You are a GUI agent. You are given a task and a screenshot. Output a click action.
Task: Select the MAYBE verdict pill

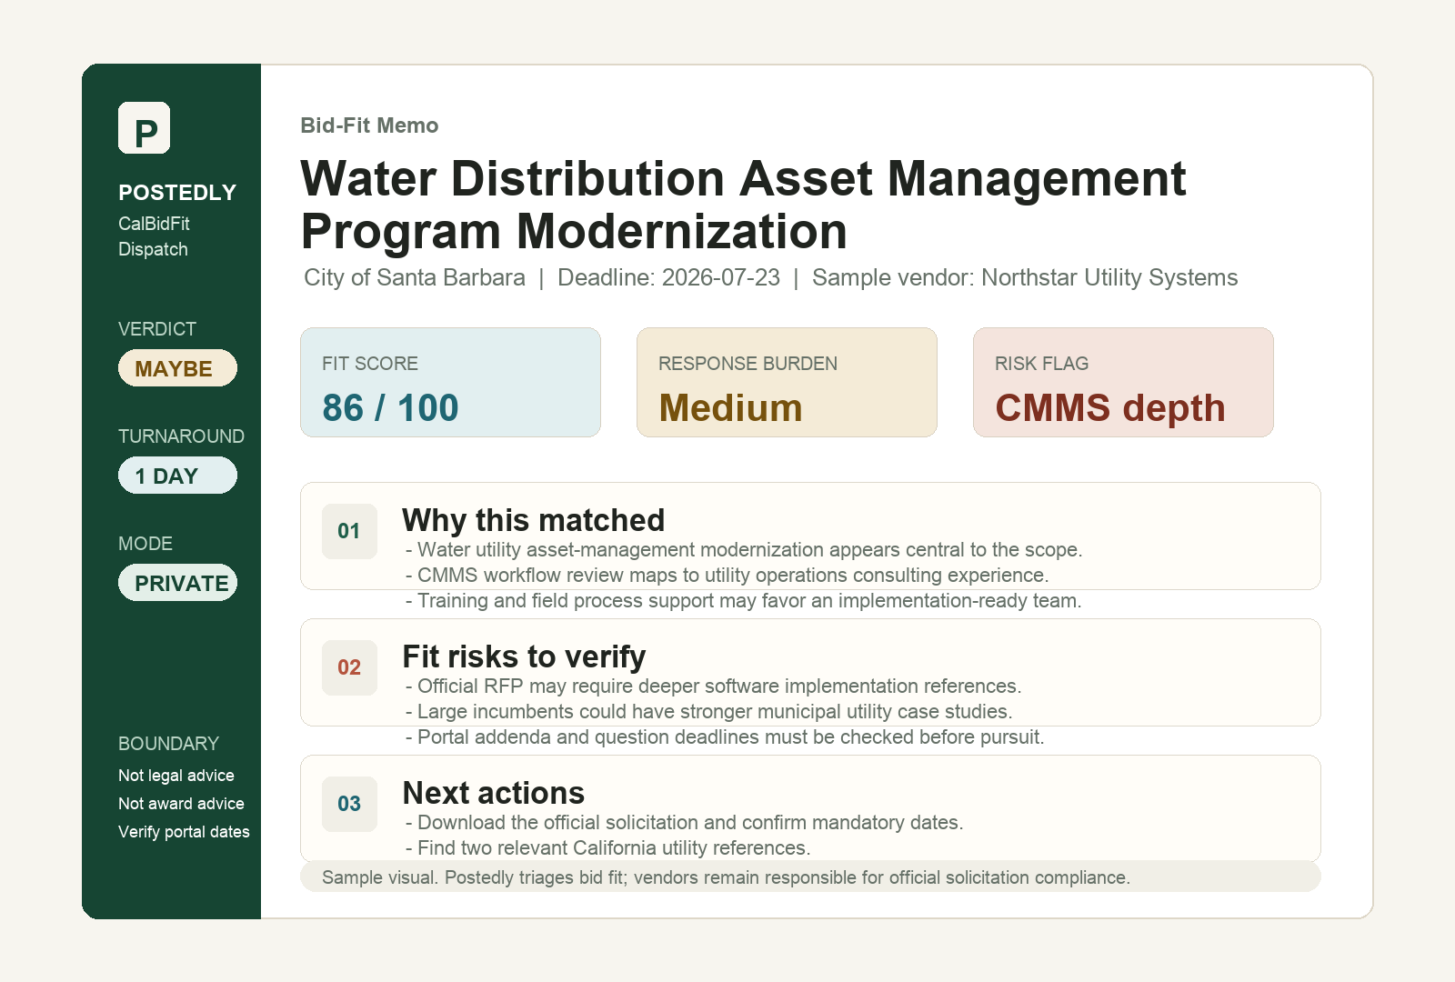coord(177,368)
